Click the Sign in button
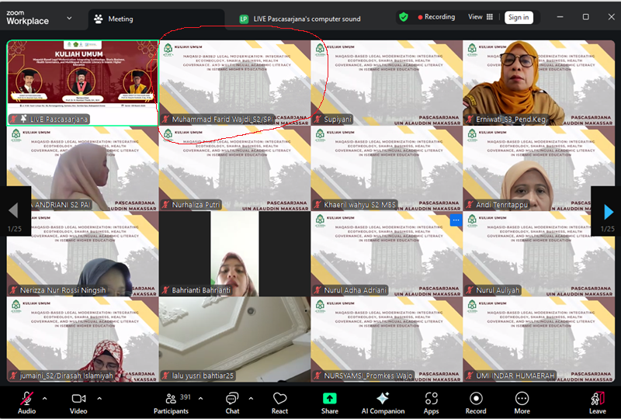The height and width of the screenshot is (419, 621). 519,17
